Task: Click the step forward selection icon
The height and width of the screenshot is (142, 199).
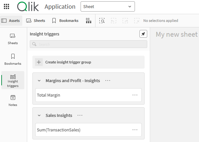Action: (x=125, y=21)
